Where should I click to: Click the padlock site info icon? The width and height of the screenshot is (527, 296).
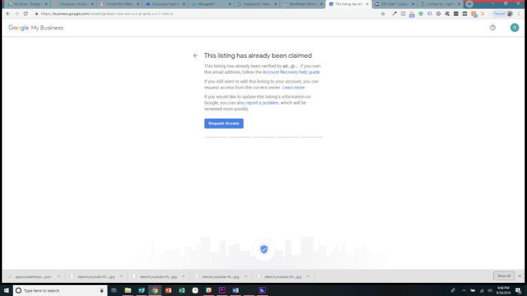pyautogui.click(x=37, y=14)
